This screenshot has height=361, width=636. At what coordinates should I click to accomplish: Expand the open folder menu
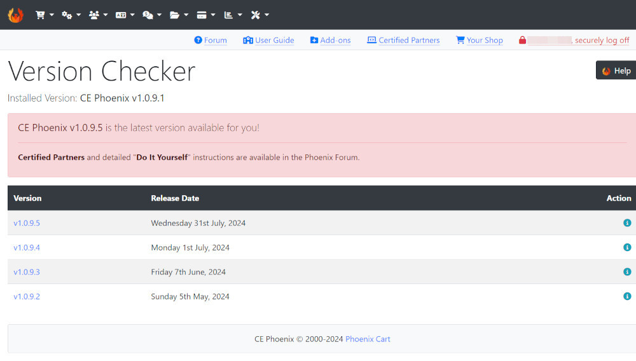pyautogui.click(x=179, y=15)
